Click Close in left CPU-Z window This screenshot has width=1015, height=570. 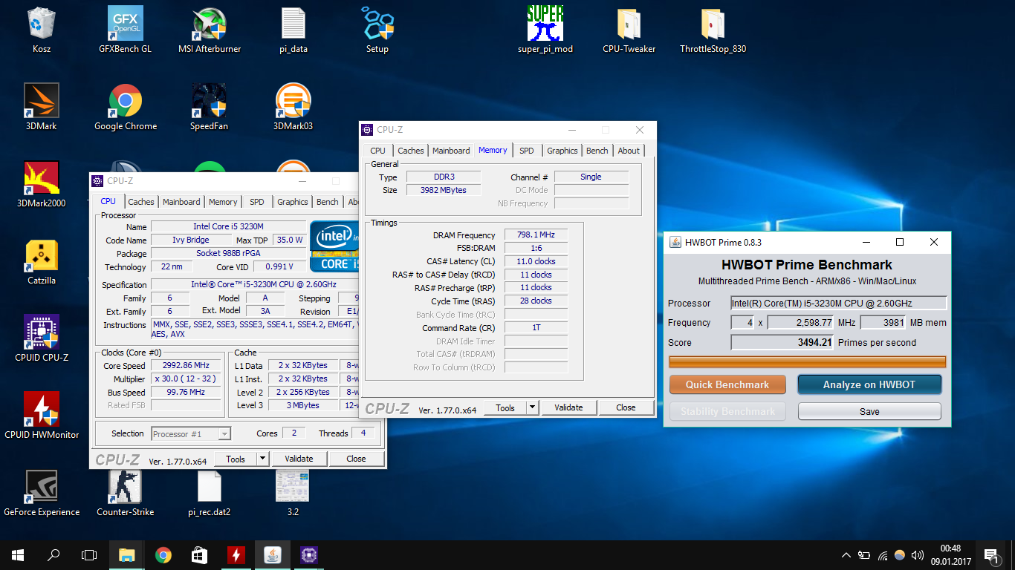pos(356,459)
